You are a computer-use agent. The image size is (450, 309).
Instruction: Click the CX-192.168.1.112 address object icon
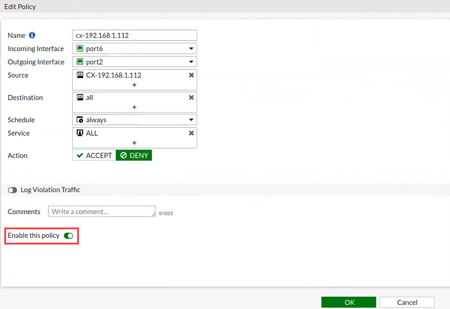pyautogui.click(x=80, y=75)
